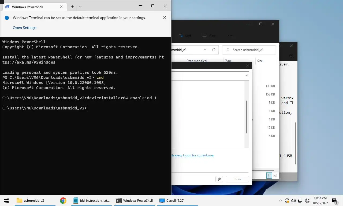Image resolution: width=343 pixels, height=206 pixels.
Task: Click the vertical scrollbar in rear text window
Action: (296, 144)
